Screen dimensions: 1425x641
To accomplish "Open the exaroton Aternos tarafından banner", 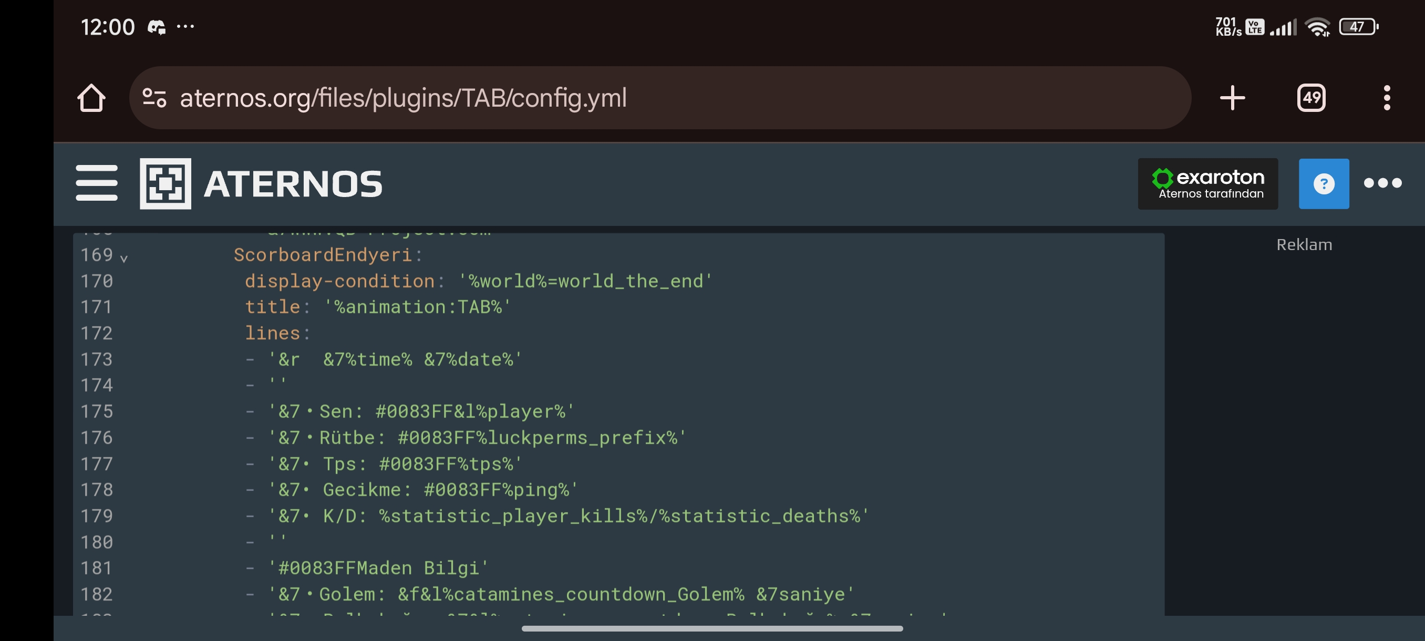I will tap(1207, 183).
